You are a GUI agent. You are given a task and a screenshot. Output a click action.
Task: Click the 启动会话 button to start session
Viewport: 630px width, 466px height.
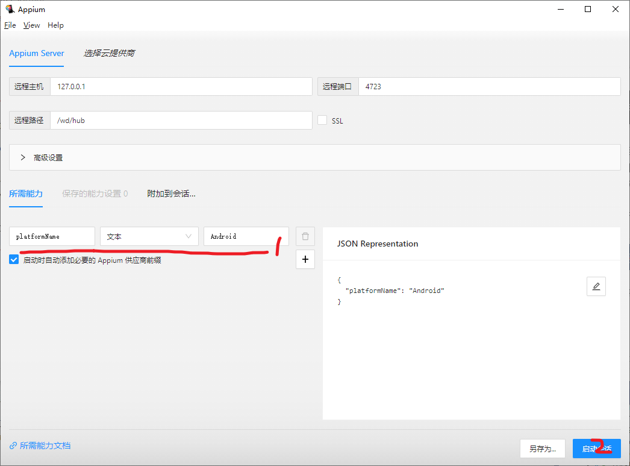(x=596, y=448)
